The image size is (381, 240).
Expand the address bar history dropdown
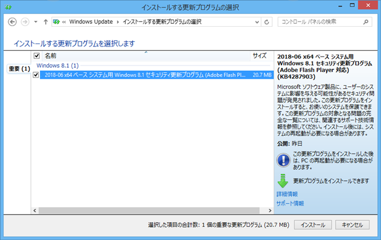257,22
